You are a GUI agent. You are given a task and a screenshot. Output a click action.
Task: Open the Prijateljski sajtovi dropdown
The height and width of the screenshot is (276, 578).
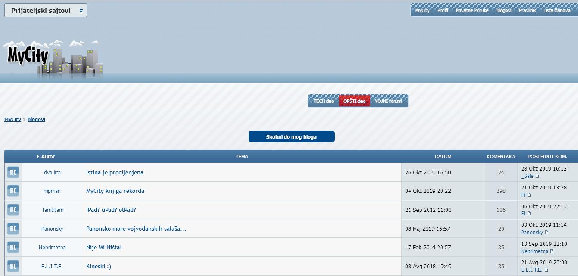coord(46,10)
